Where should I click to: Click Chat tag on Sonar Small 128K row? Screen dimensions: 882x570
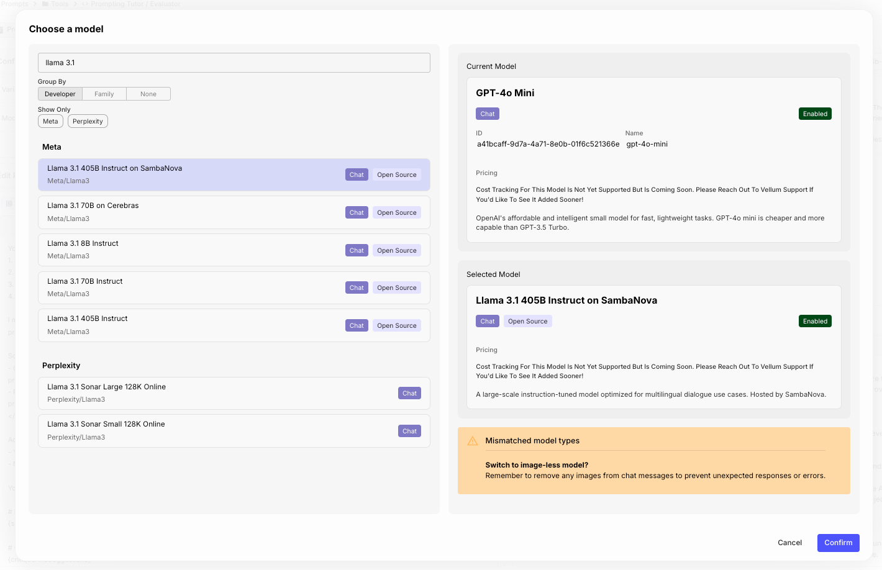click(409, 431)
